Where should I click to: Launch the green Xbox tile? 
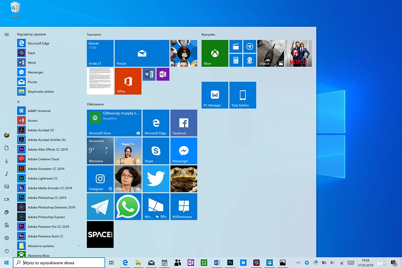tap(215, 53)
